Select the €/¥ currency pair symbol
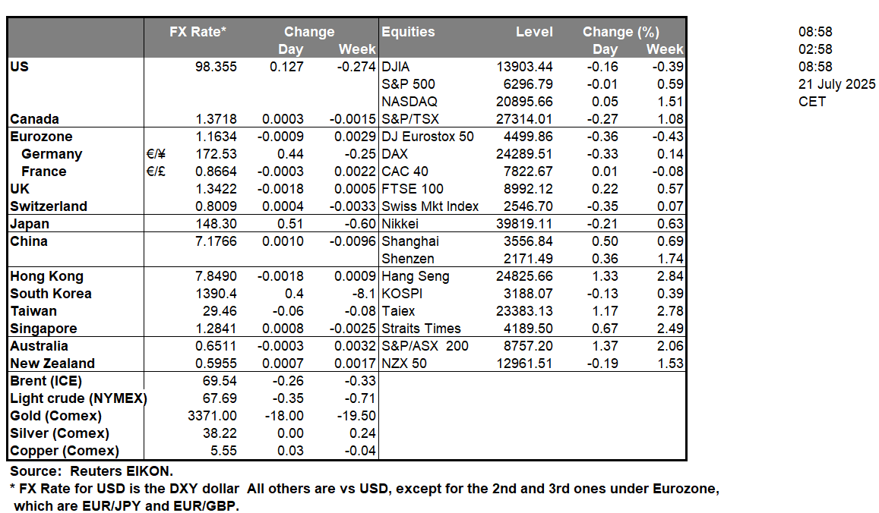879x513 pixels. [x=157, y=154]
